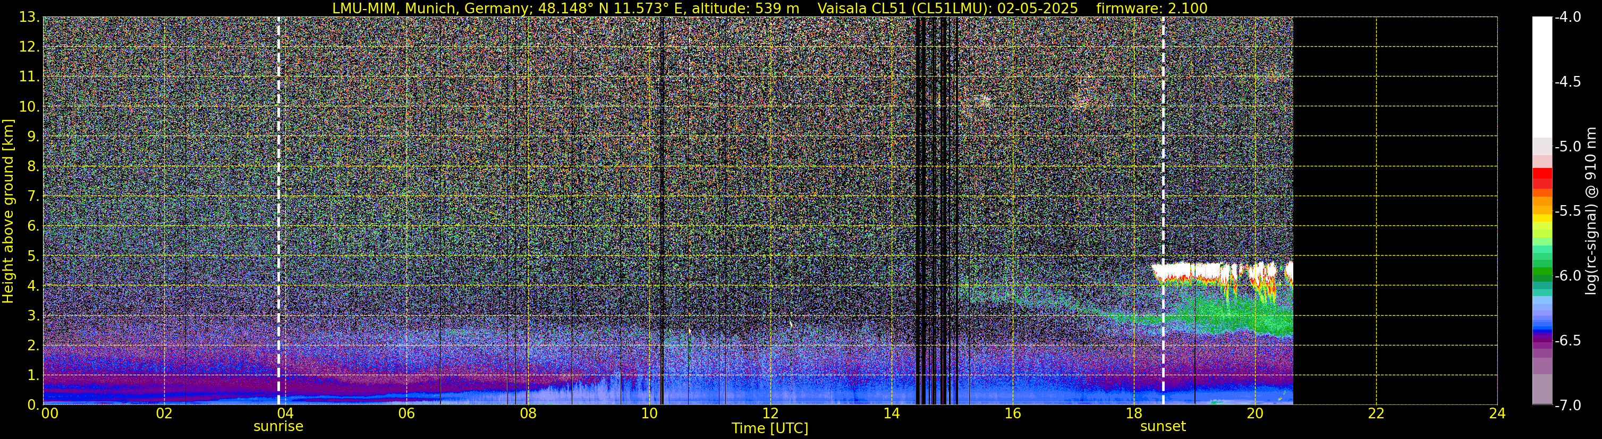Click the sunset label below the axis
Image resolution: width=1602 pixels, height=439 pixels.
pos(1163,427)
